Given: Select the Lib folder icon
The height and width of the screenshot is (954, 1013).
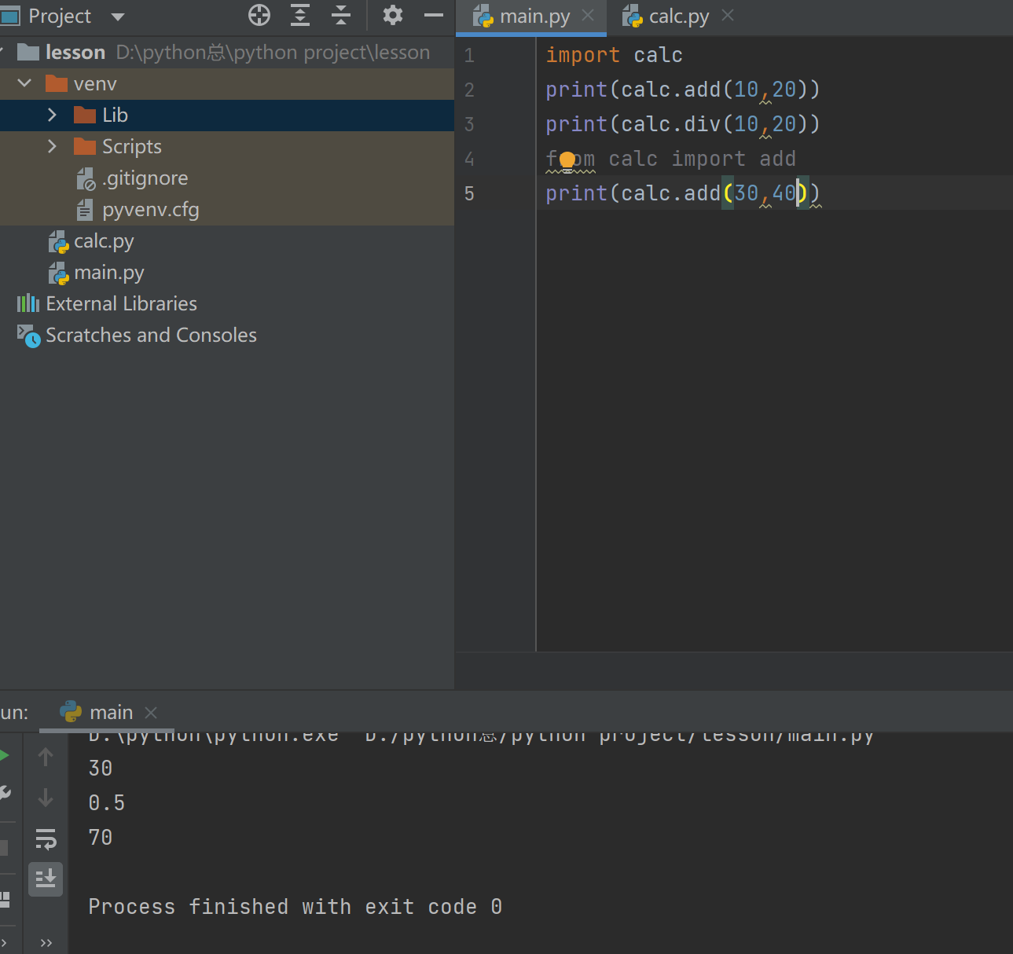Looking at the screenshot, I should click(85, 115).
